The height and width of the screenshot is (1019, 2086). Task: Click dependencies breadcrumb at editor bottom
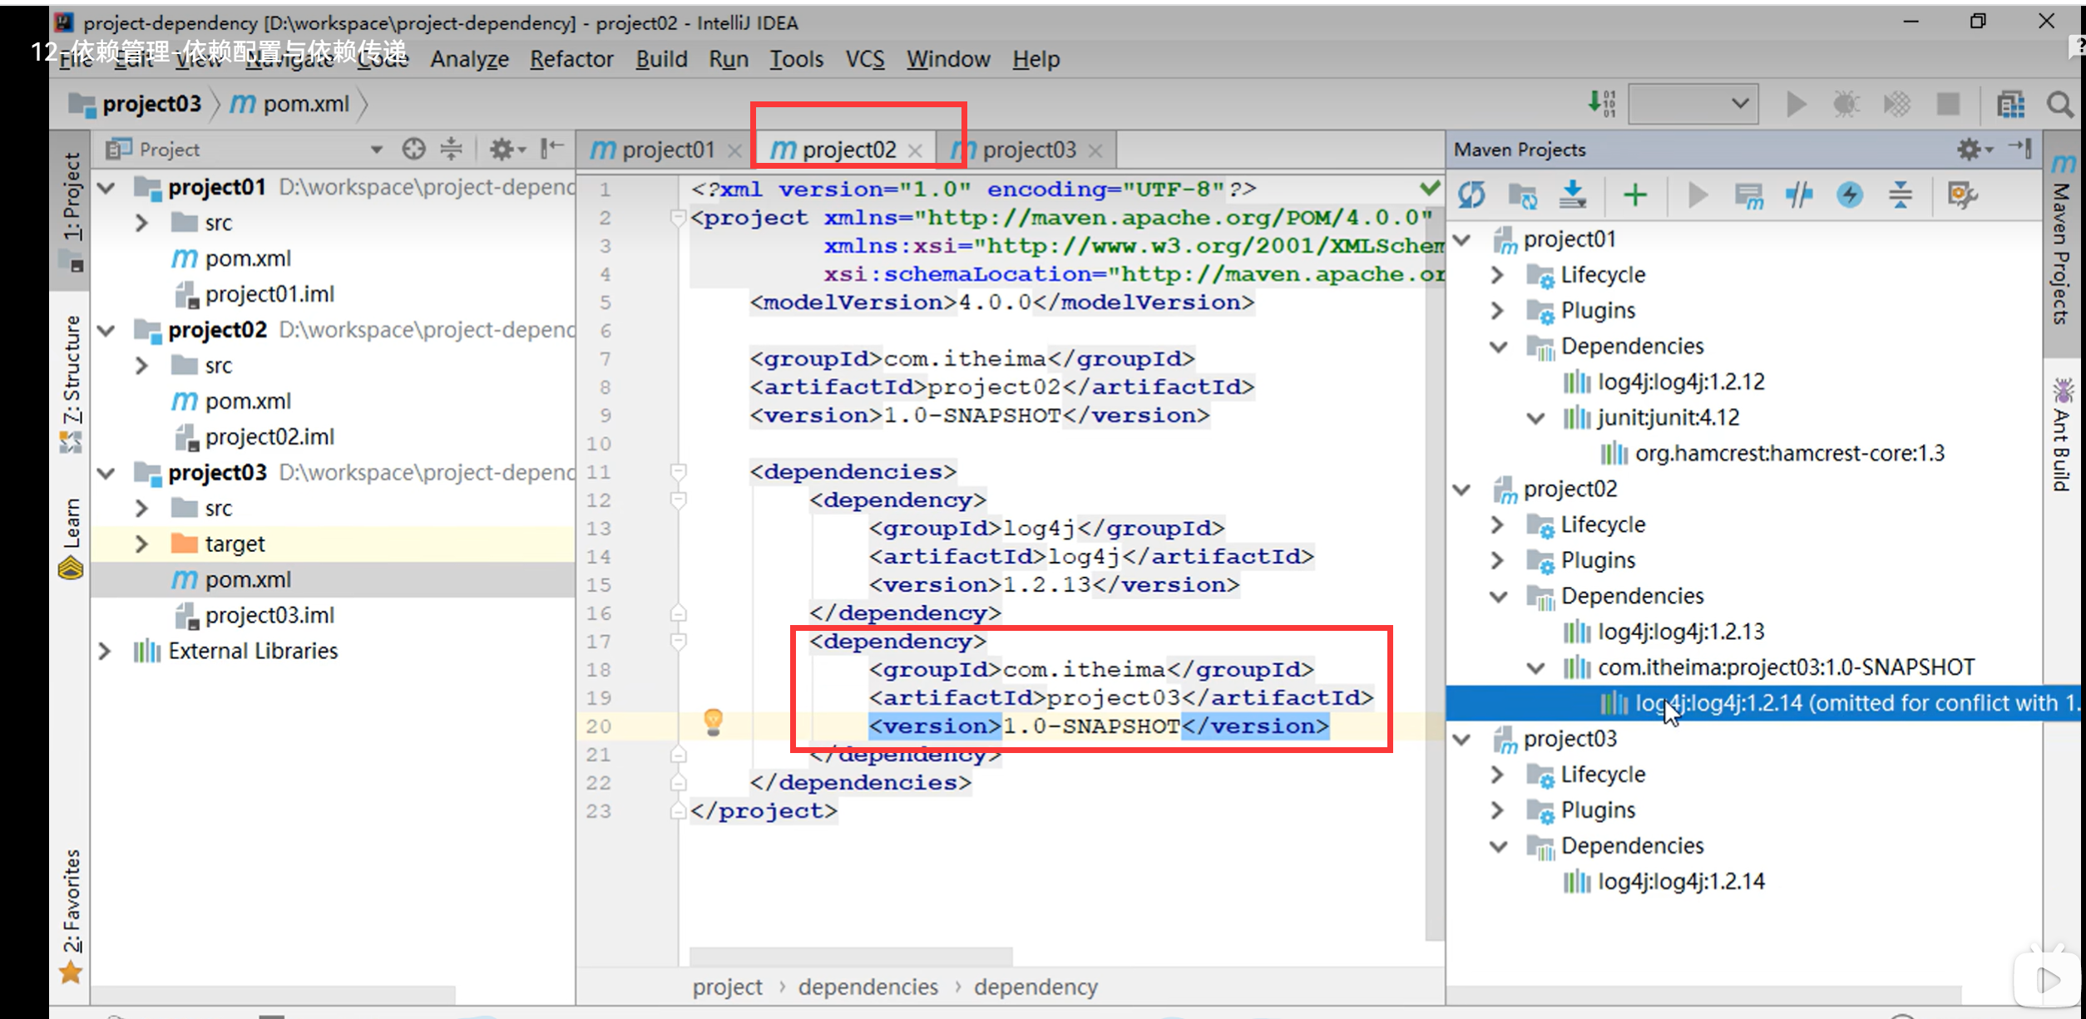(868, 987)
